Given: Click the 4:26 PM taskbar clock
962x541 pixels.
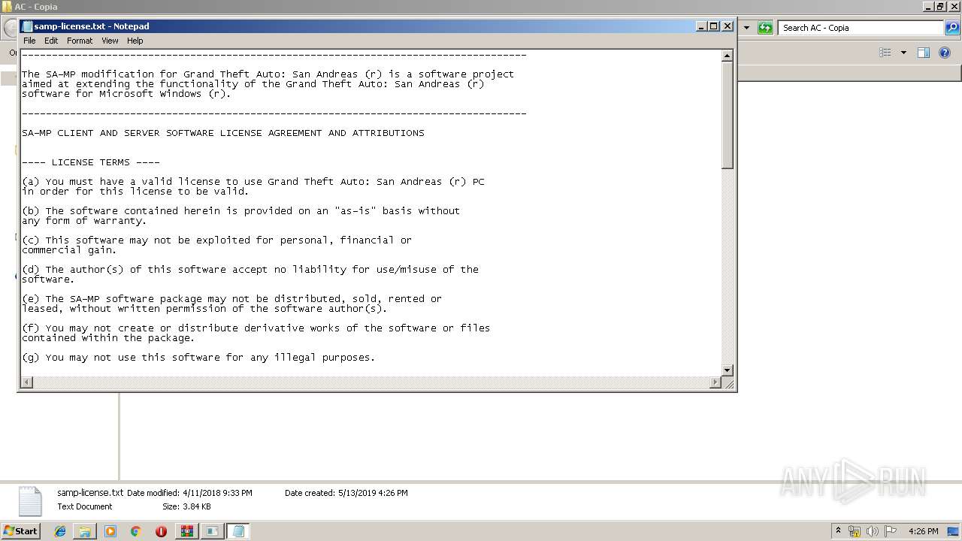Looking at the screenshot, I should coord(923,531).
